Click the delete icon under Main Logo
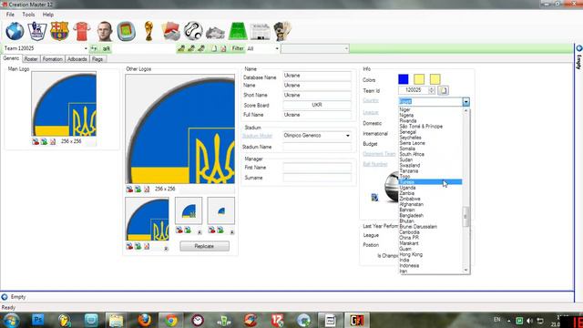The image size is (583, 328). click(x=53, y=142)
